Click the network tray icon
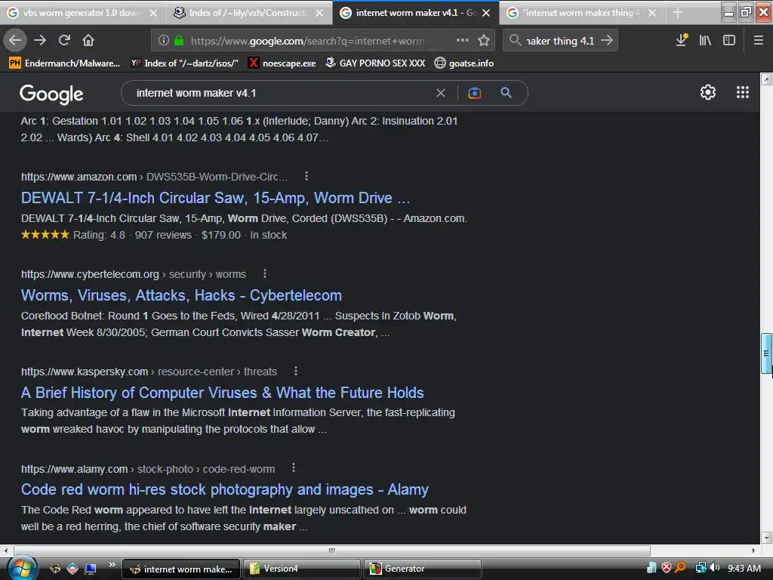 pos(701,568)
